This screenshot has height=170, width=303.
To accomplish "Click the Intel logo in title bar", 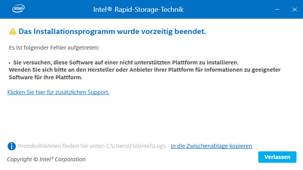I will pos(18,9).
